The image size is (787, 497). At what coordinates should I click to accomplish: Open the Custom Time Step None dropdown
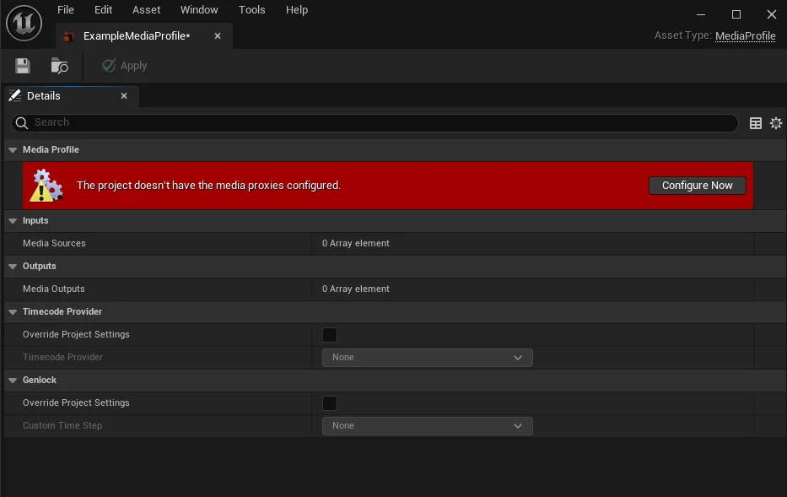pyautogui.click(x=427, y=426)
